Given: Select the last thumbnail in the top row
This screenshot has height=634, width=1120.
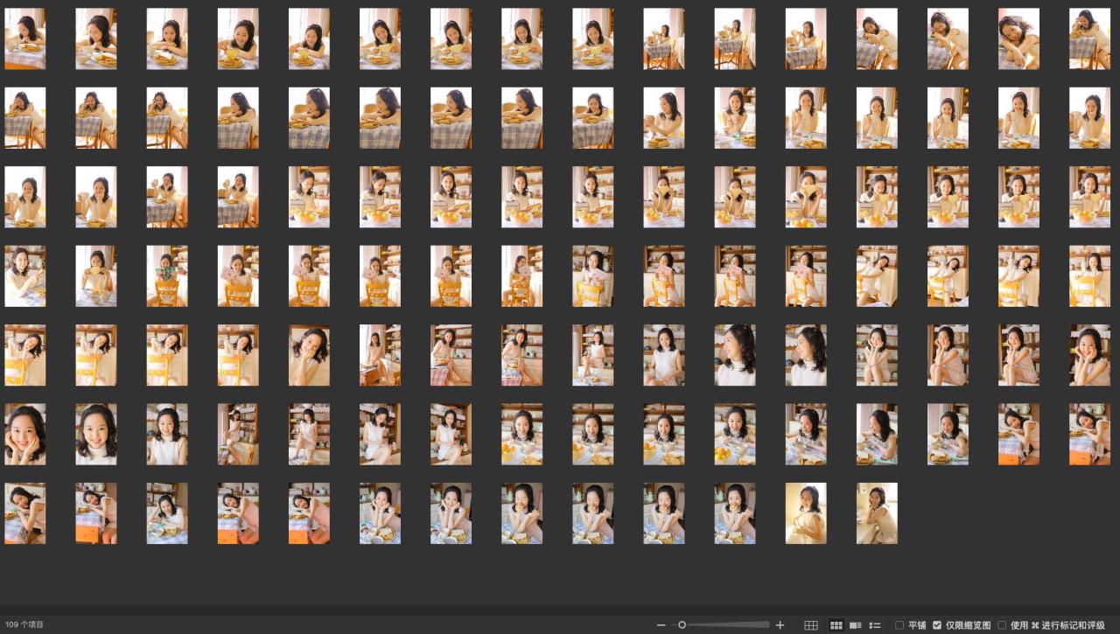Looking at the screenshot, I should click(x=1089, y=39).
